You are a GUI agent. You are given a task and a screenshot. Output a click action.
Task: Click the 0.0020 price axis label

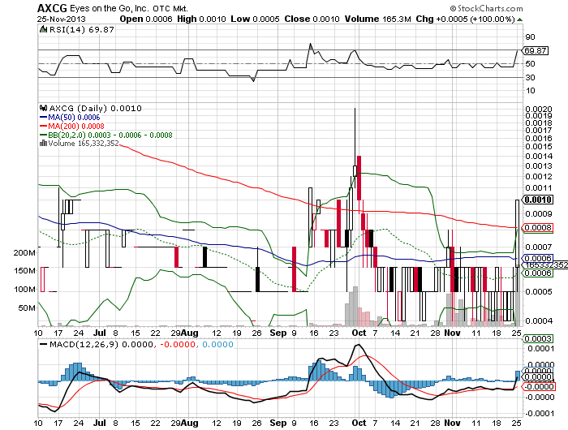click(539, 109)
